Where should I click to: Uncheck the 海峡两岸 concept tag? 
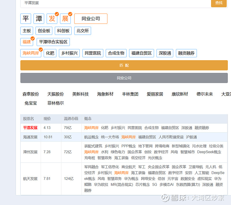[31, 53]
